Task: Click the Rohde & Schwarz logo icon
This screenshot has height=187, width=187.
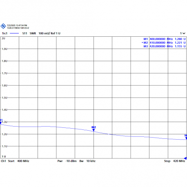Action: click(x=3, y=26)
